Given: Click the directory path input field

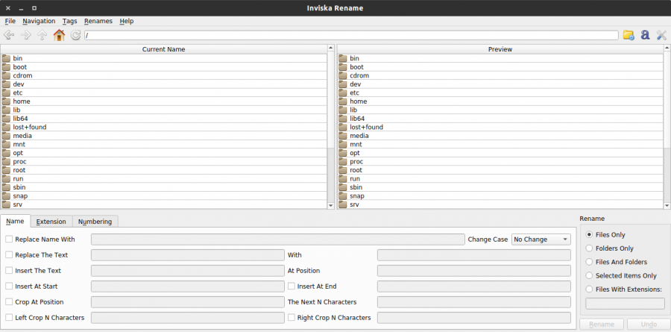Looking at the screenshot, I should tap(351, 35).
